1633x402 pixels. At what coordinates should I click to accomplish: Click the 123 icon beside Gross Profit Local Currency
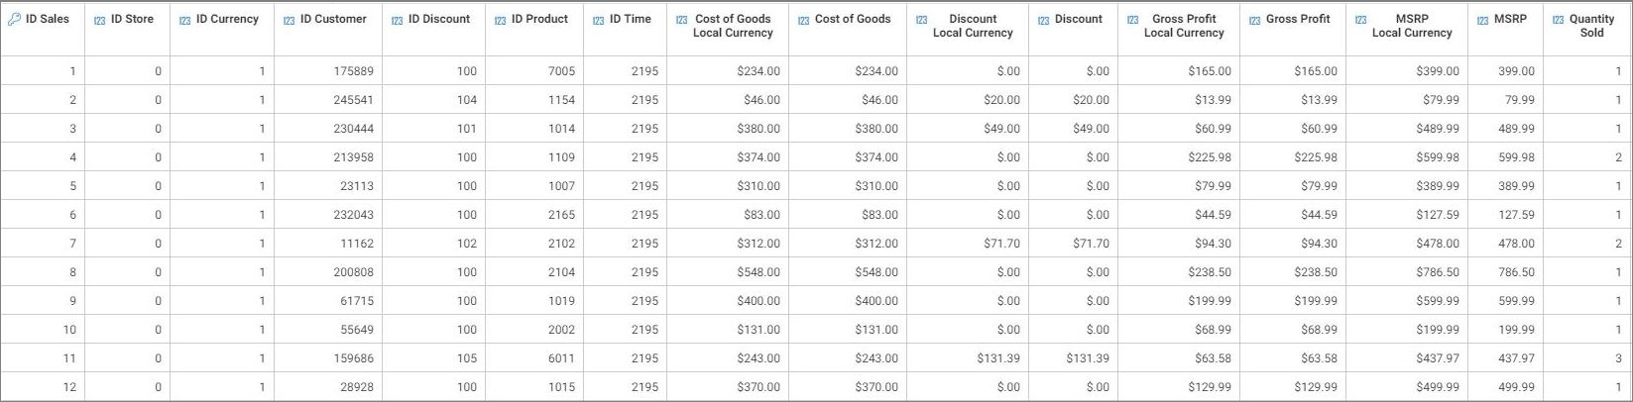[1133, 20]
